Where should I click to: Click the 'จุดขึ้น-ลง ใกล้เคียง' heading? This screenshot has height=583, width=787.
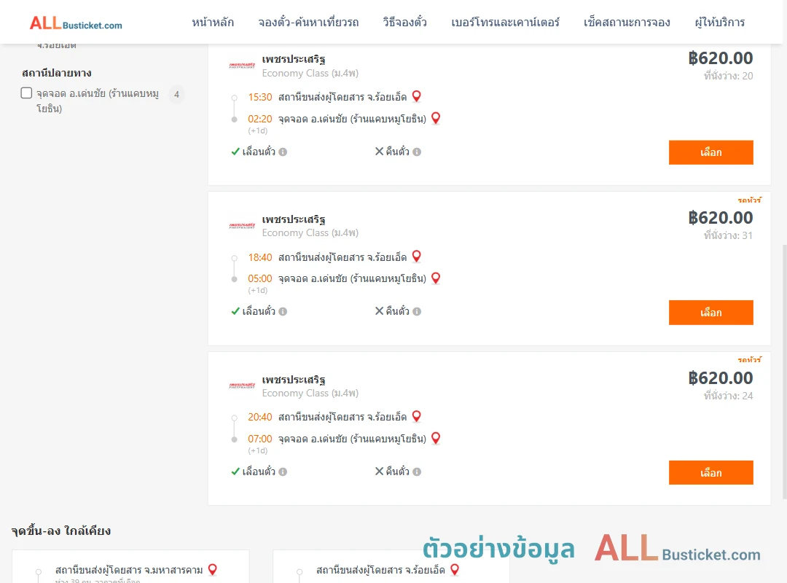(x=60, y=531)
